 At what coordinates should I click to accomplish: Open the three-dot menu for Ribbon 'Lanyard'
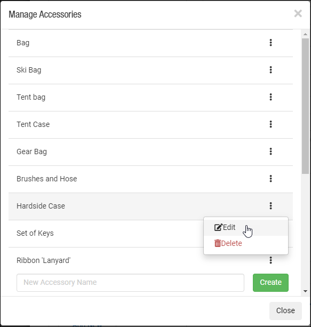click(270, 260)
